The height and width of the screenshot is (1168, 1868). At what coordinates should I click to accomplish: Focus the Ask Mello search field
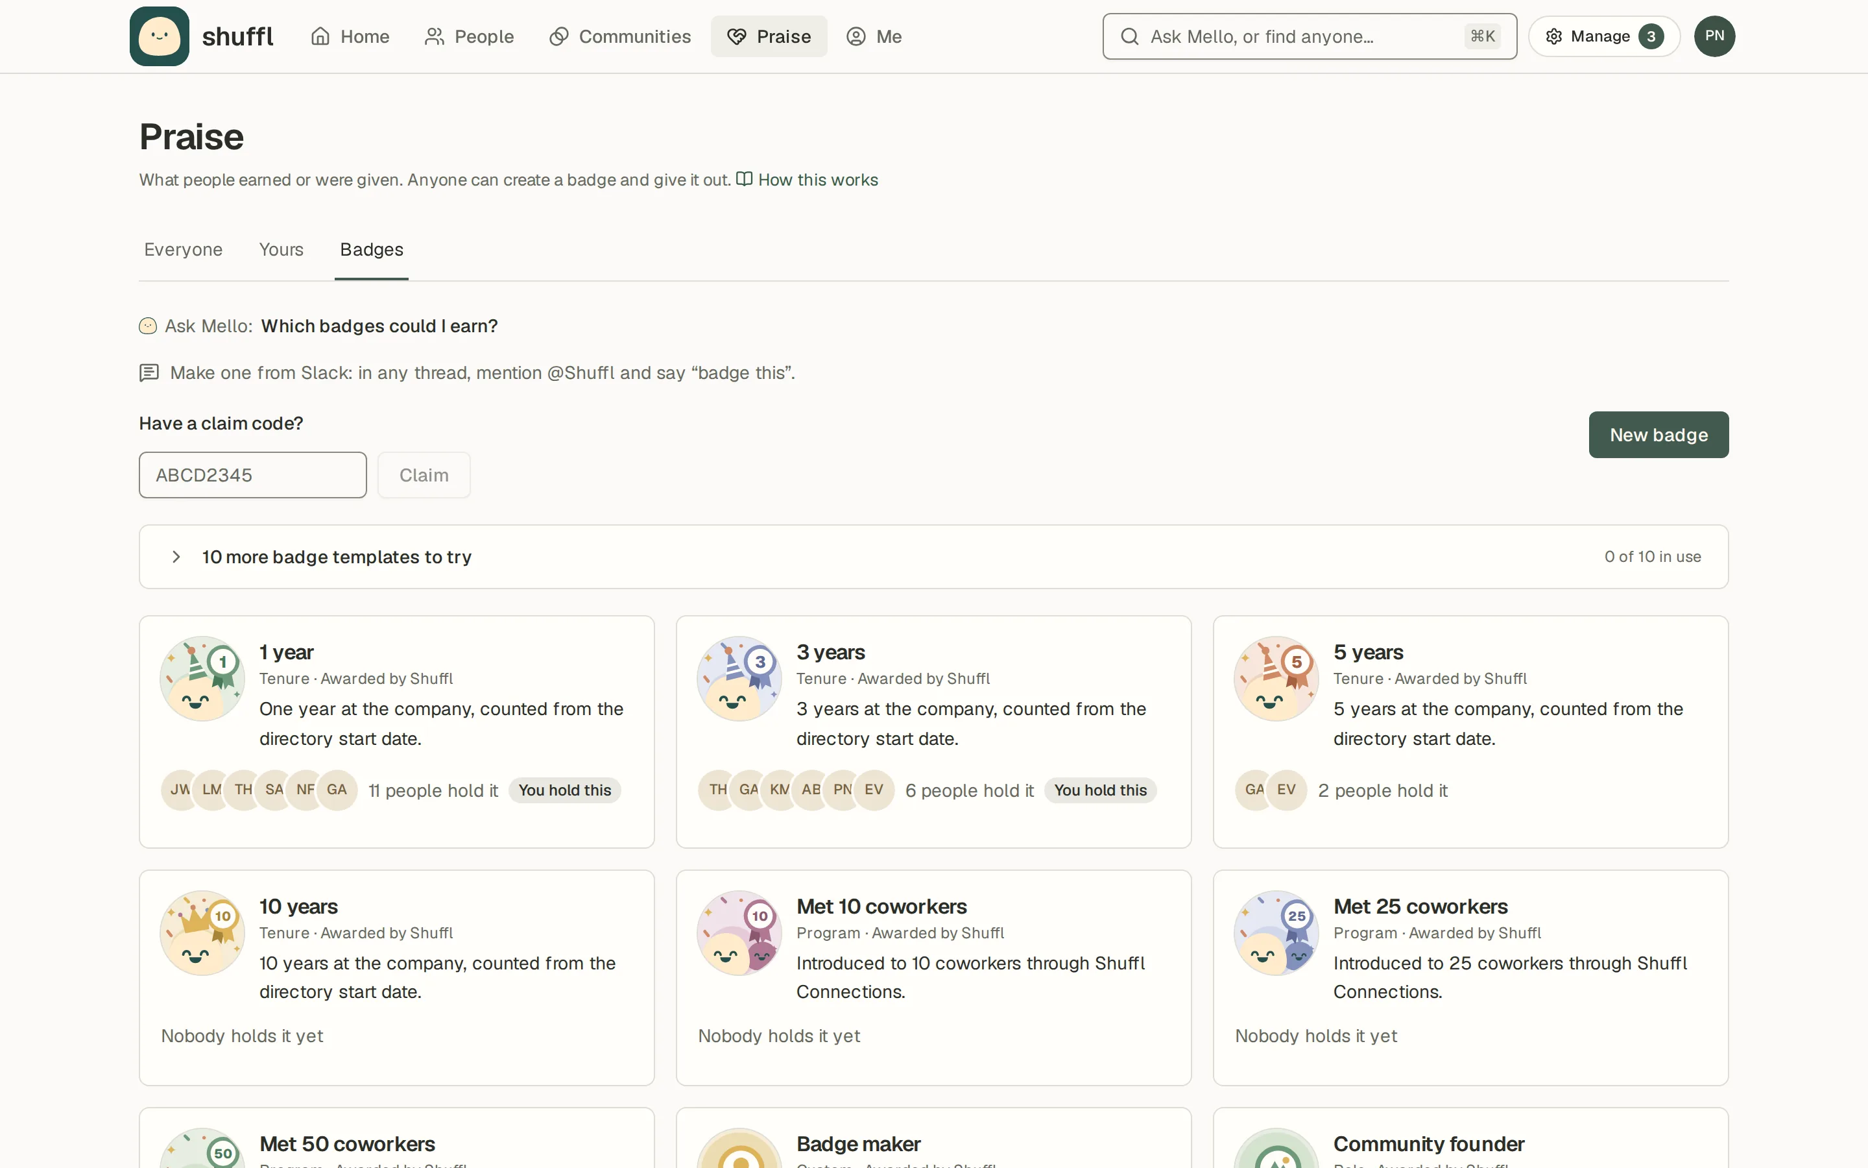click(1309, 36)
